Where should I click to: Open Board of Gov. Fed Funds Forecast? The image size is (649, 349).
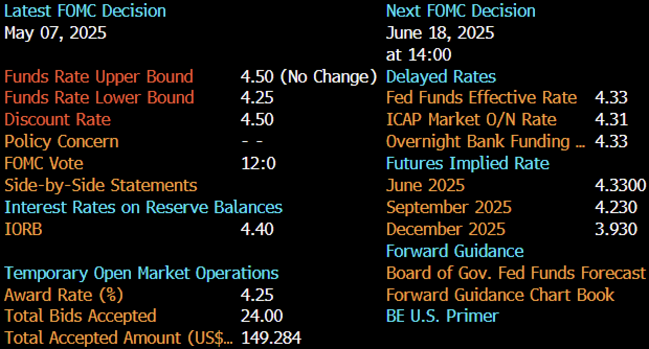pyautogui.click(x=516, y=273)
